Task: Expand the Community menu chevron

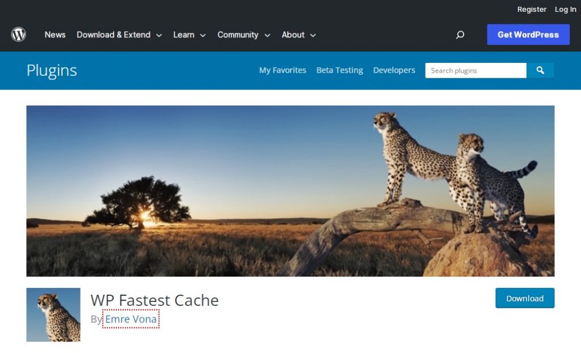Action: tap(267, 36)
